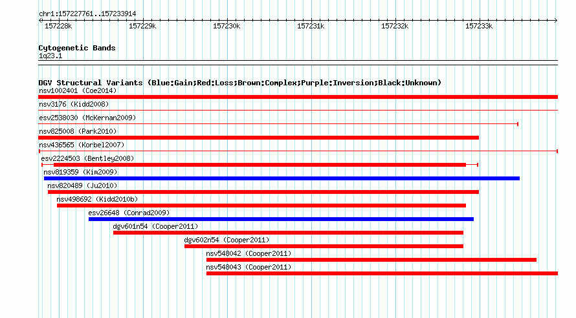Select the dgv602n54 red loss bar
Viewport: 576px width, 318px height.
[x=324, y=246]
